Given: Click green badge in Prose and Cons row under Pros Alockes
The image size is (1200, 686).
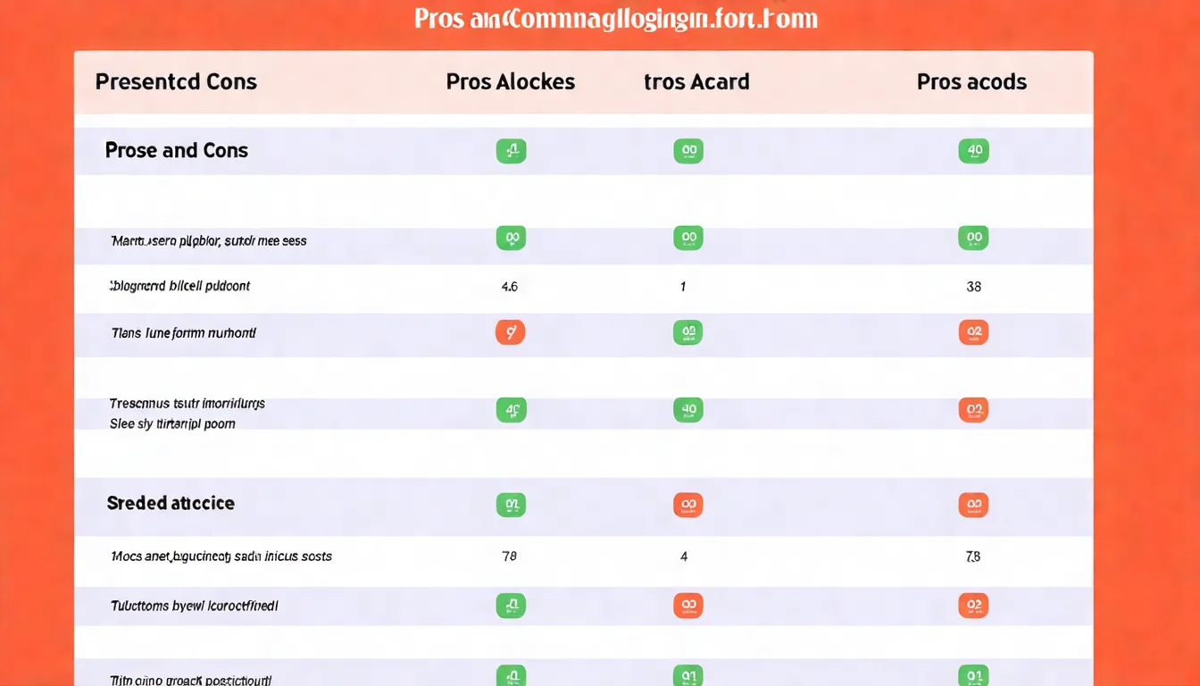Looking at the screenshot, I should tap(511, 151).
